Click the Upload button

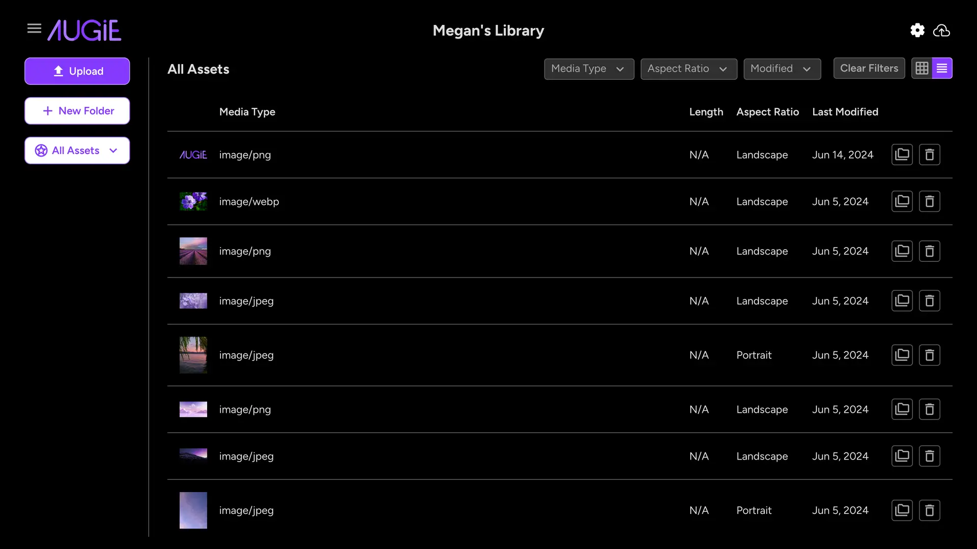[x=77, y=71]
